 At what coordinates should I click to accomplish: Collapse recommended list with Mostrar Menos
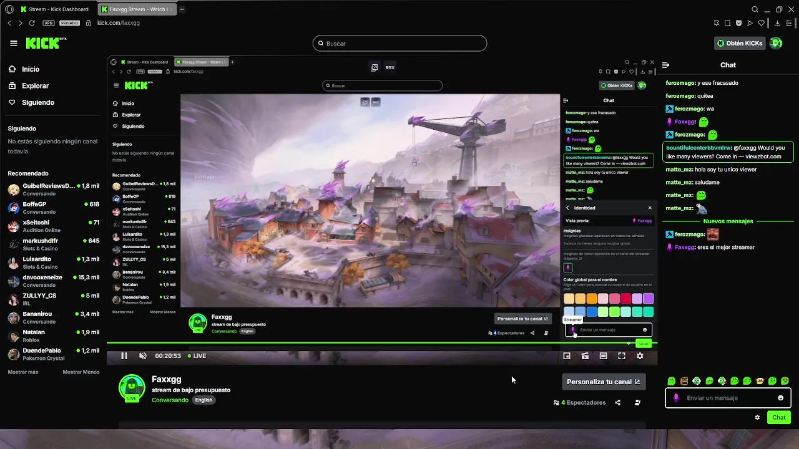tap(81, 372)
